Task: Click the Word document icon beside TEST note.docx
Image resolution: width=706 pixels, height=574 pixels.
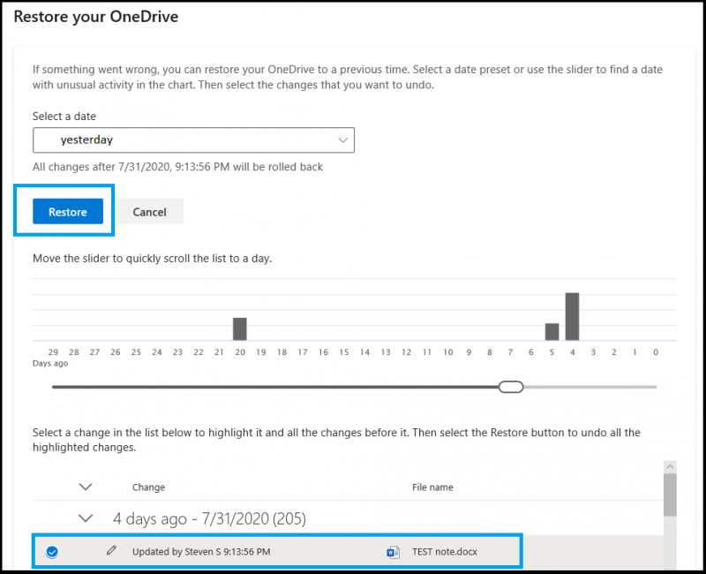Action: [392, 551]
